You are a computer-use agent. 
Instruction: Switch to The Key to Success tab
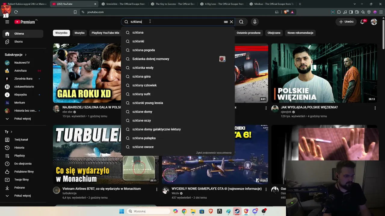click(172, 4)
